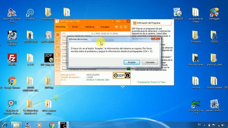Click the CPU device icon in 3DP Chip
The image size is (228, 128).
click(x=58, y=35)
